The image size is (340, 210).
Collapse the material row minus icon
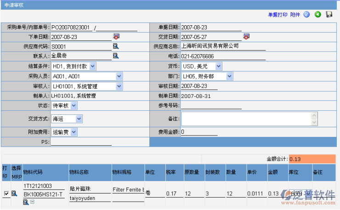[32, 202]
